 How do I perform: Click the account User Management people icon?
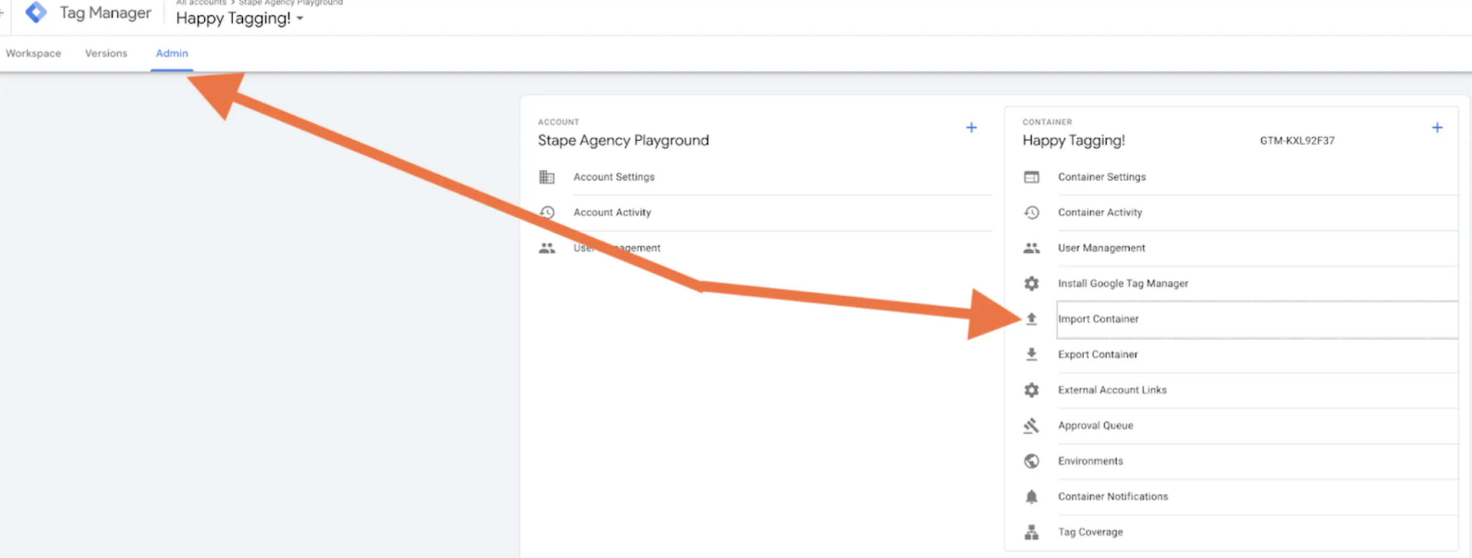coord(547,248)
